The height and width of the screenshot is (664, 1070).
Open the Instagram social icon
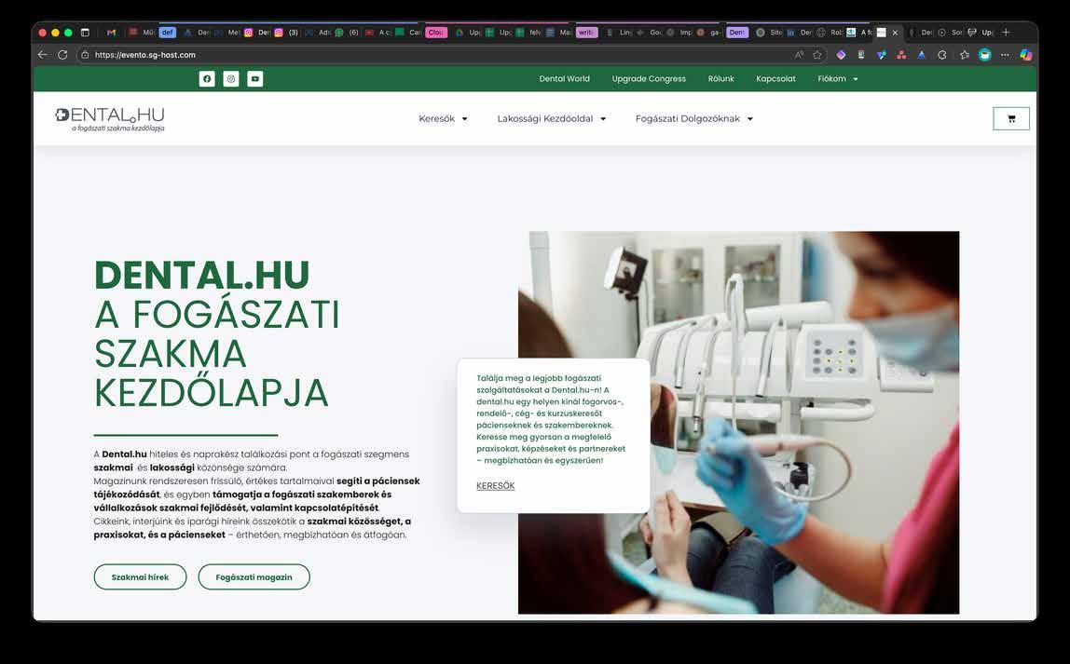[231, 79]
